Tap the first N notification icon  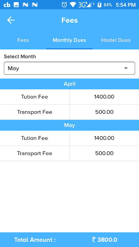pos(25,5)
